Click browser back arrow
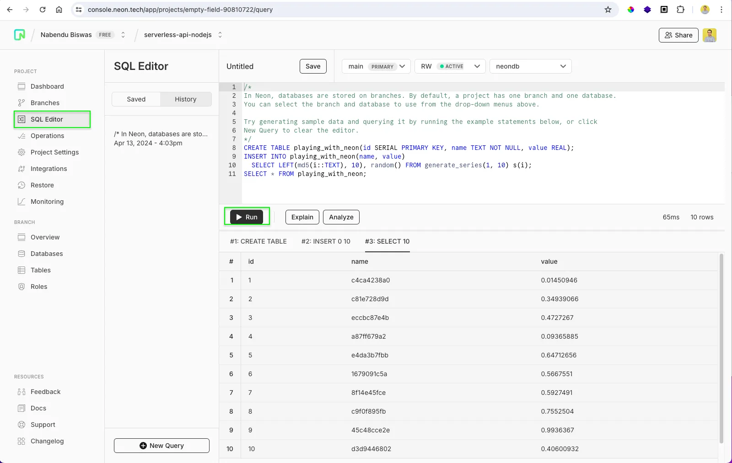732x463 pixels. pos(10,10)
